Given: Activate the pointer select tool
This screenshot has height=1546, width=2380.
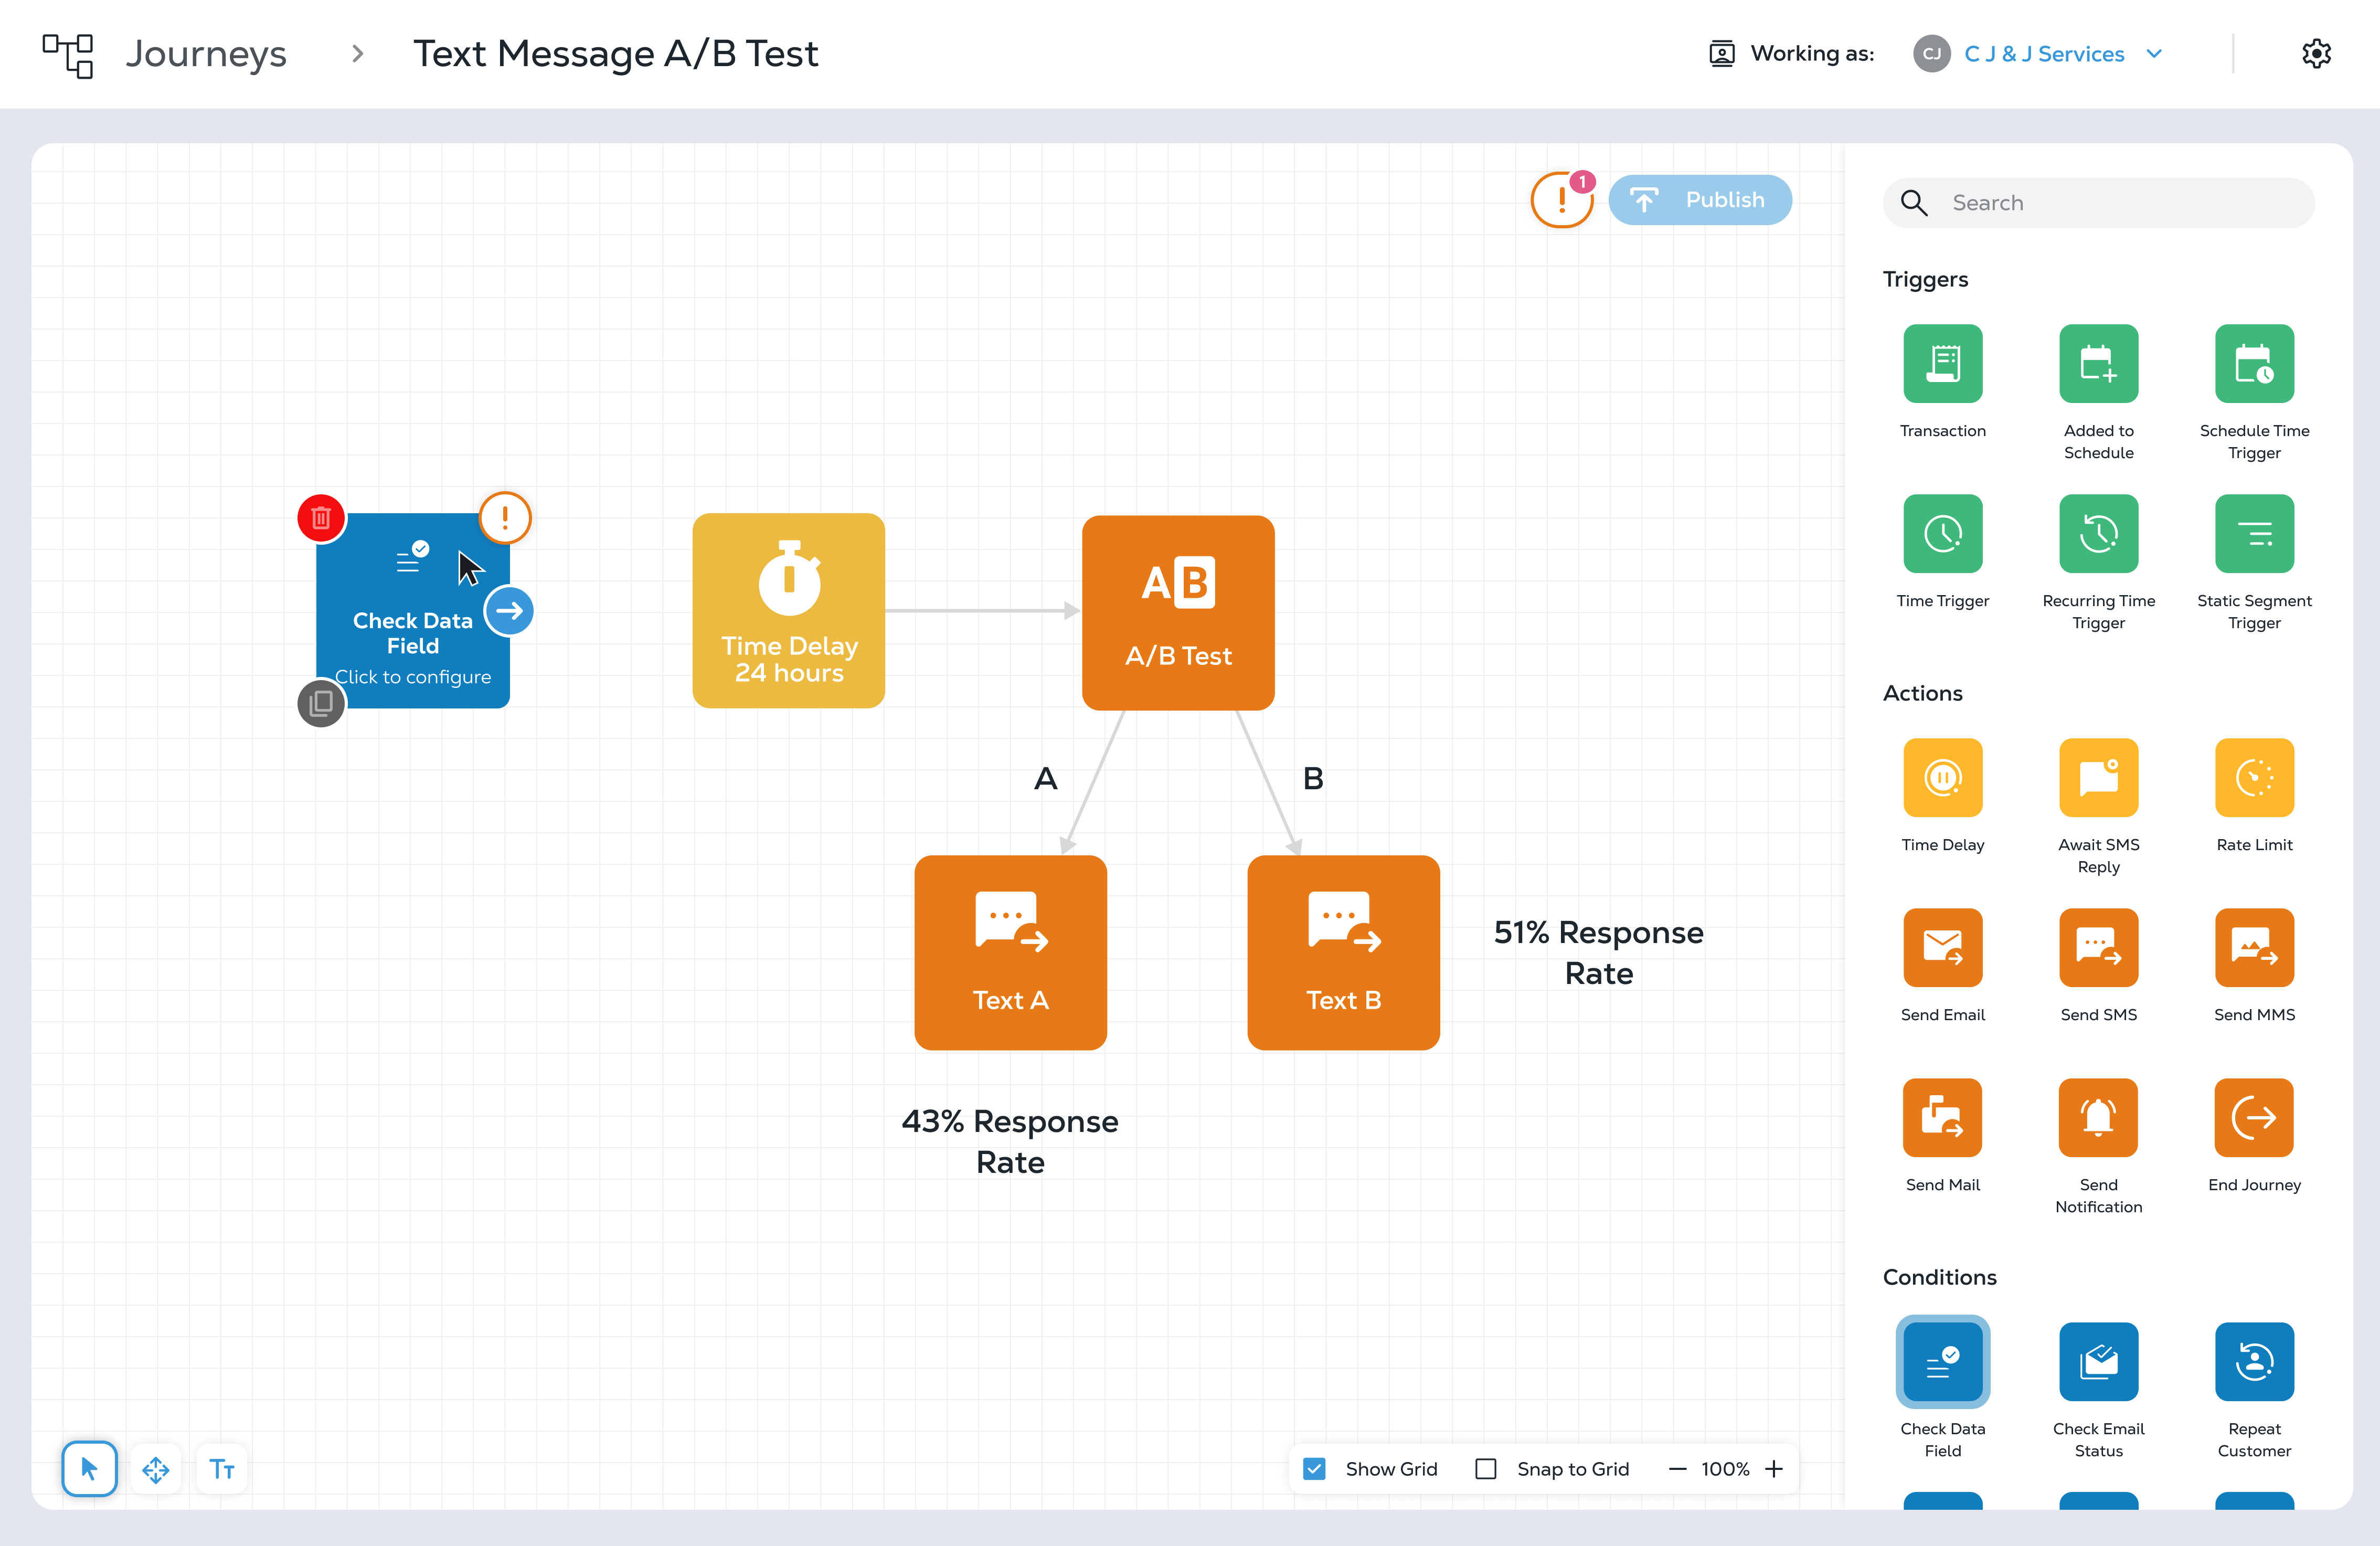Looking at the screenshot, I should tap(90, 1469).
